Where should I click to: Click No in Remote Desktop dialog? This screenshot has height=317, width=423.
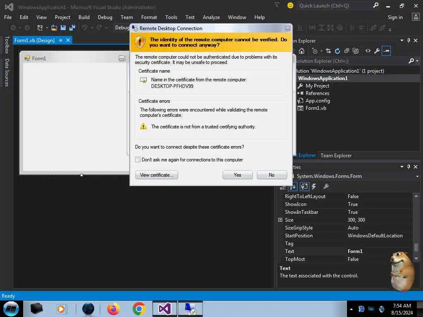click(x=272, y=175)
